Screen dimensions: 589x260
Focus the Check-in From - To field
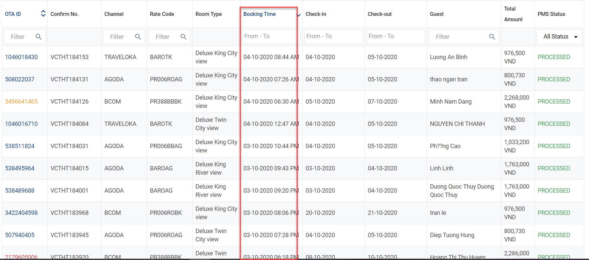coord(333,36)
